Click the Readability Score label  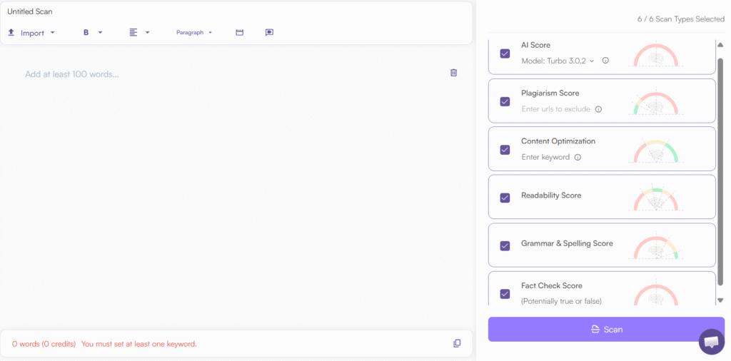[x=551, y=195]
